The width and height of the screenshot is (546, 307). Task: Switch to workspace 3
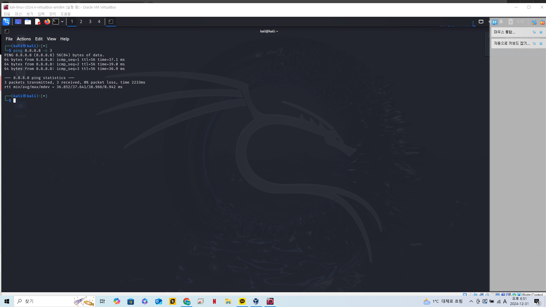[90, 22]
